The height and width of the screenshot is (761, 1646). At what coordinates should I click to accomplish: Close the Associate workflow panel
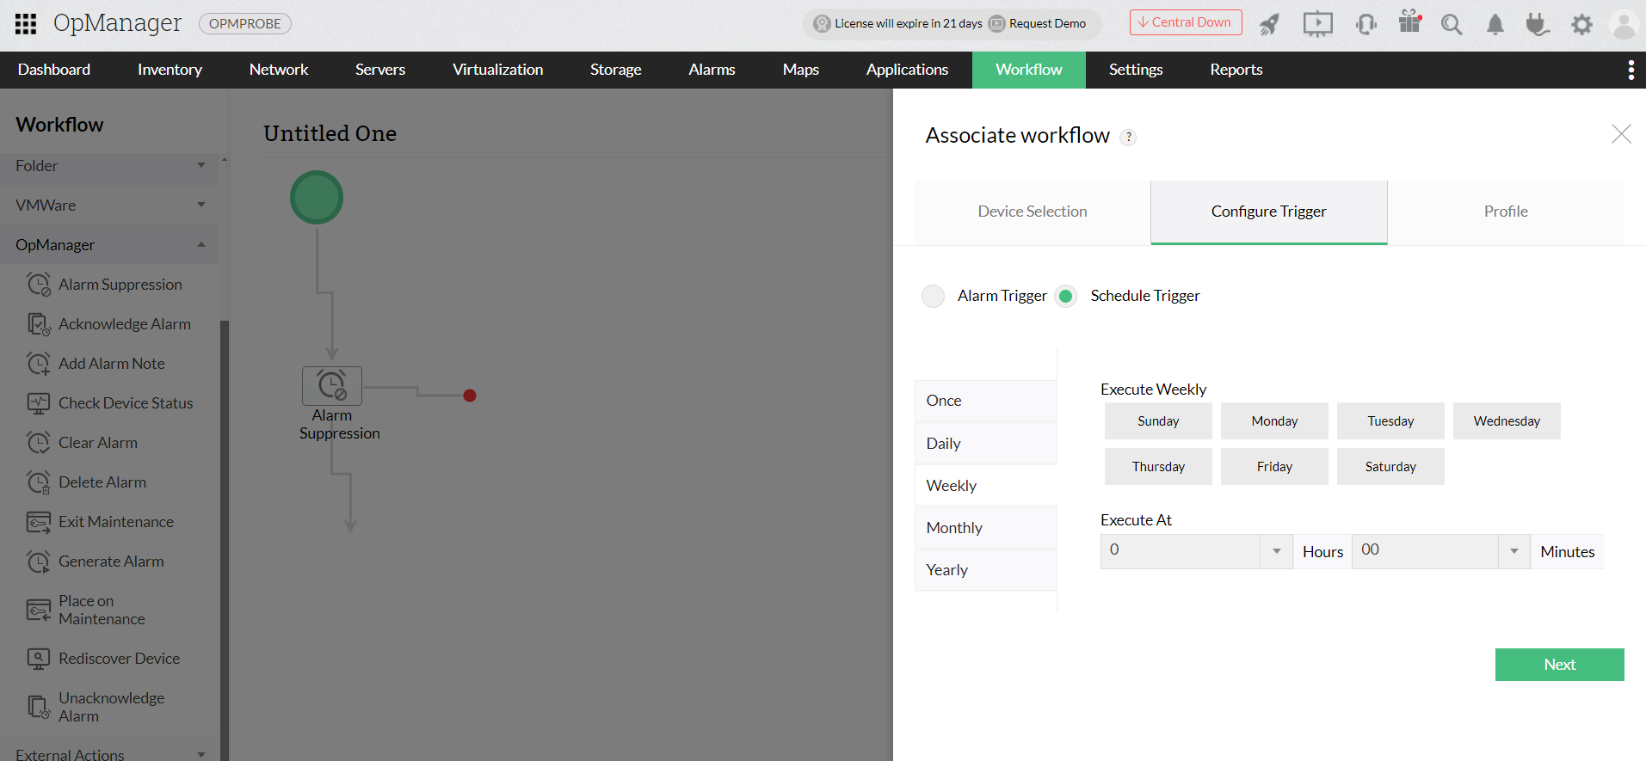pyautogui.click(x=1621, y=134)
